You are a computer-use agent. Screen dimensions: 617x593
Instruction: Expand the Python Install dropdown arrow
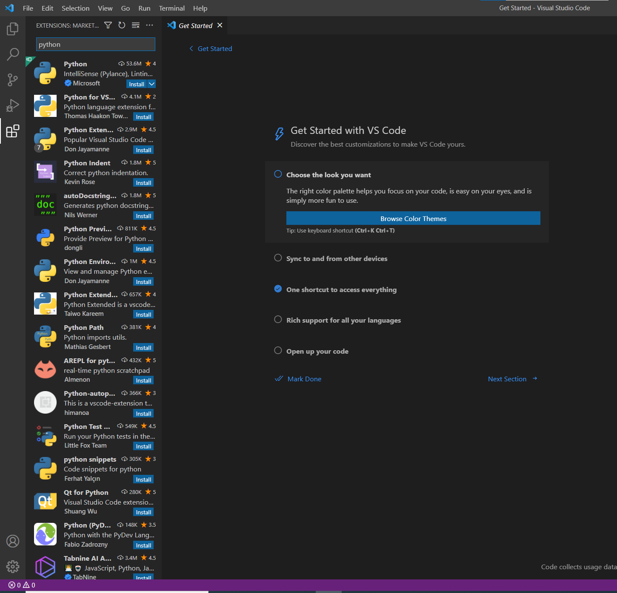tap(152, 84)
